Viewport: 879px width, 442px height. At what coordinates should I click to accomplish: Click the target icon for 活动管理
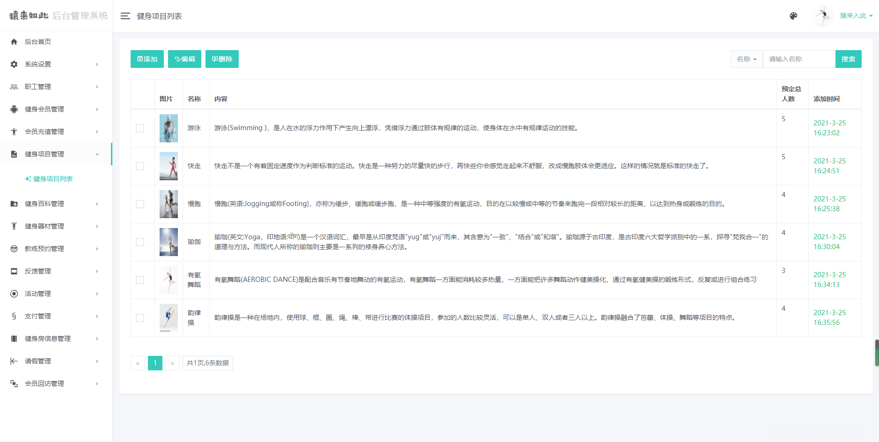point(14,294)
